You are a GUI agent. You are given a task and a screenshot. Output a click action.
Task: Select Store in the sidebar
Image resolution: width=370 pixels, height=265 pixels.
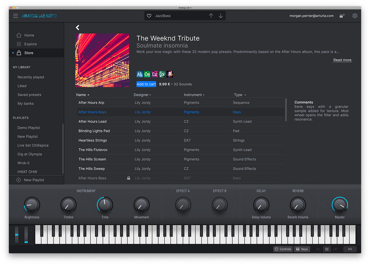36,53
